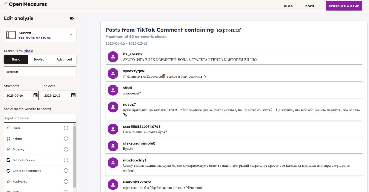Click SEE MORE OPTIONS link
This screenshot has height=192, width=369.
(35, 38)
